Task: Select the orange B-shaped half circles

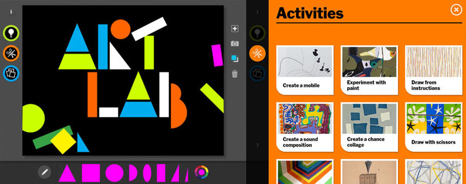Action: coord(178,106)
